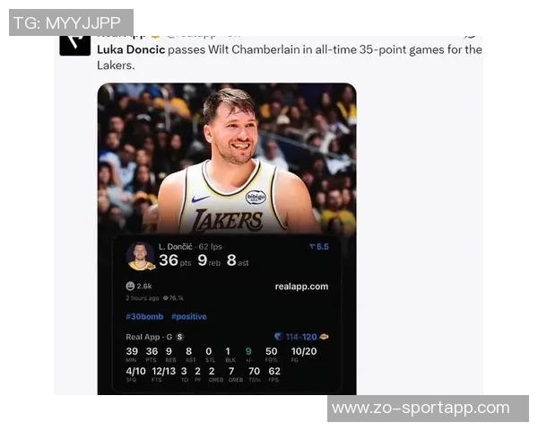
Task: Click the L. Dončić 62 fps header
Action: point(190,247)
